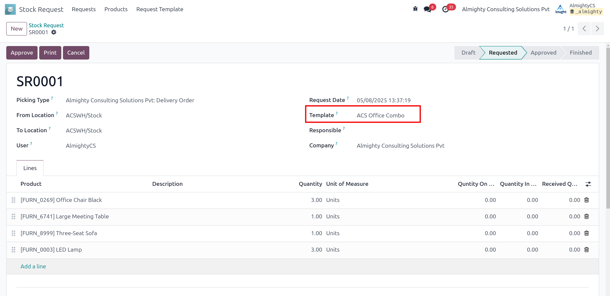
Task: Click the Approve button
Action: [22, 53]
